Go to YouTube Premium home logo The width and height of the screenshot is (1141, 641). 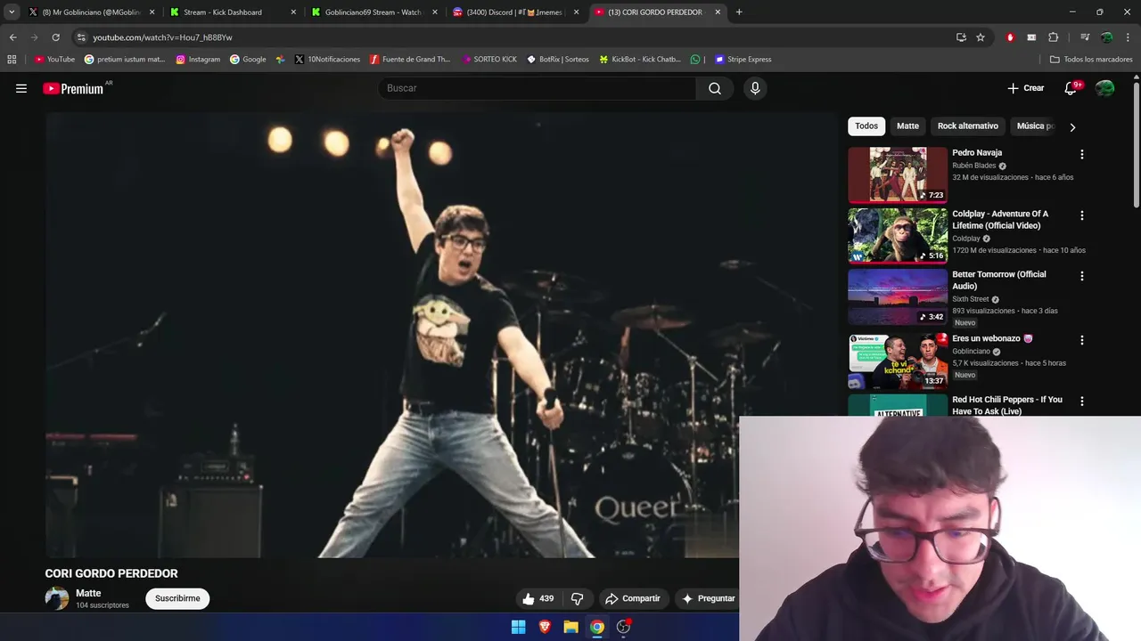pos(75,88)
